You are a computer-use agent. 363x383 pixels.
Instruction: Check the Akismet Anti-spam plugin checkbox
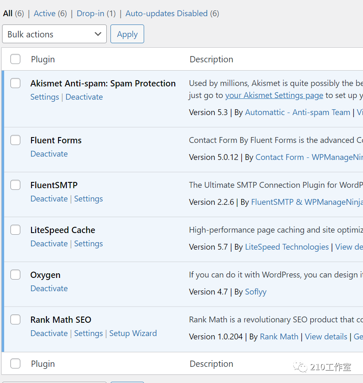click(x=15, y=83)
